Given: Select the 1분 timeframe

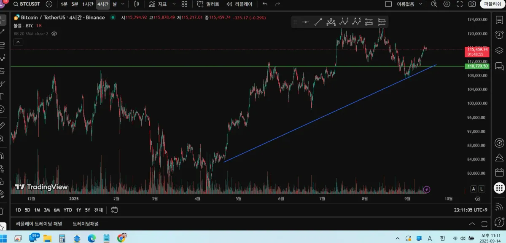Looking at the screenshot, I should [x=64, y=4].
